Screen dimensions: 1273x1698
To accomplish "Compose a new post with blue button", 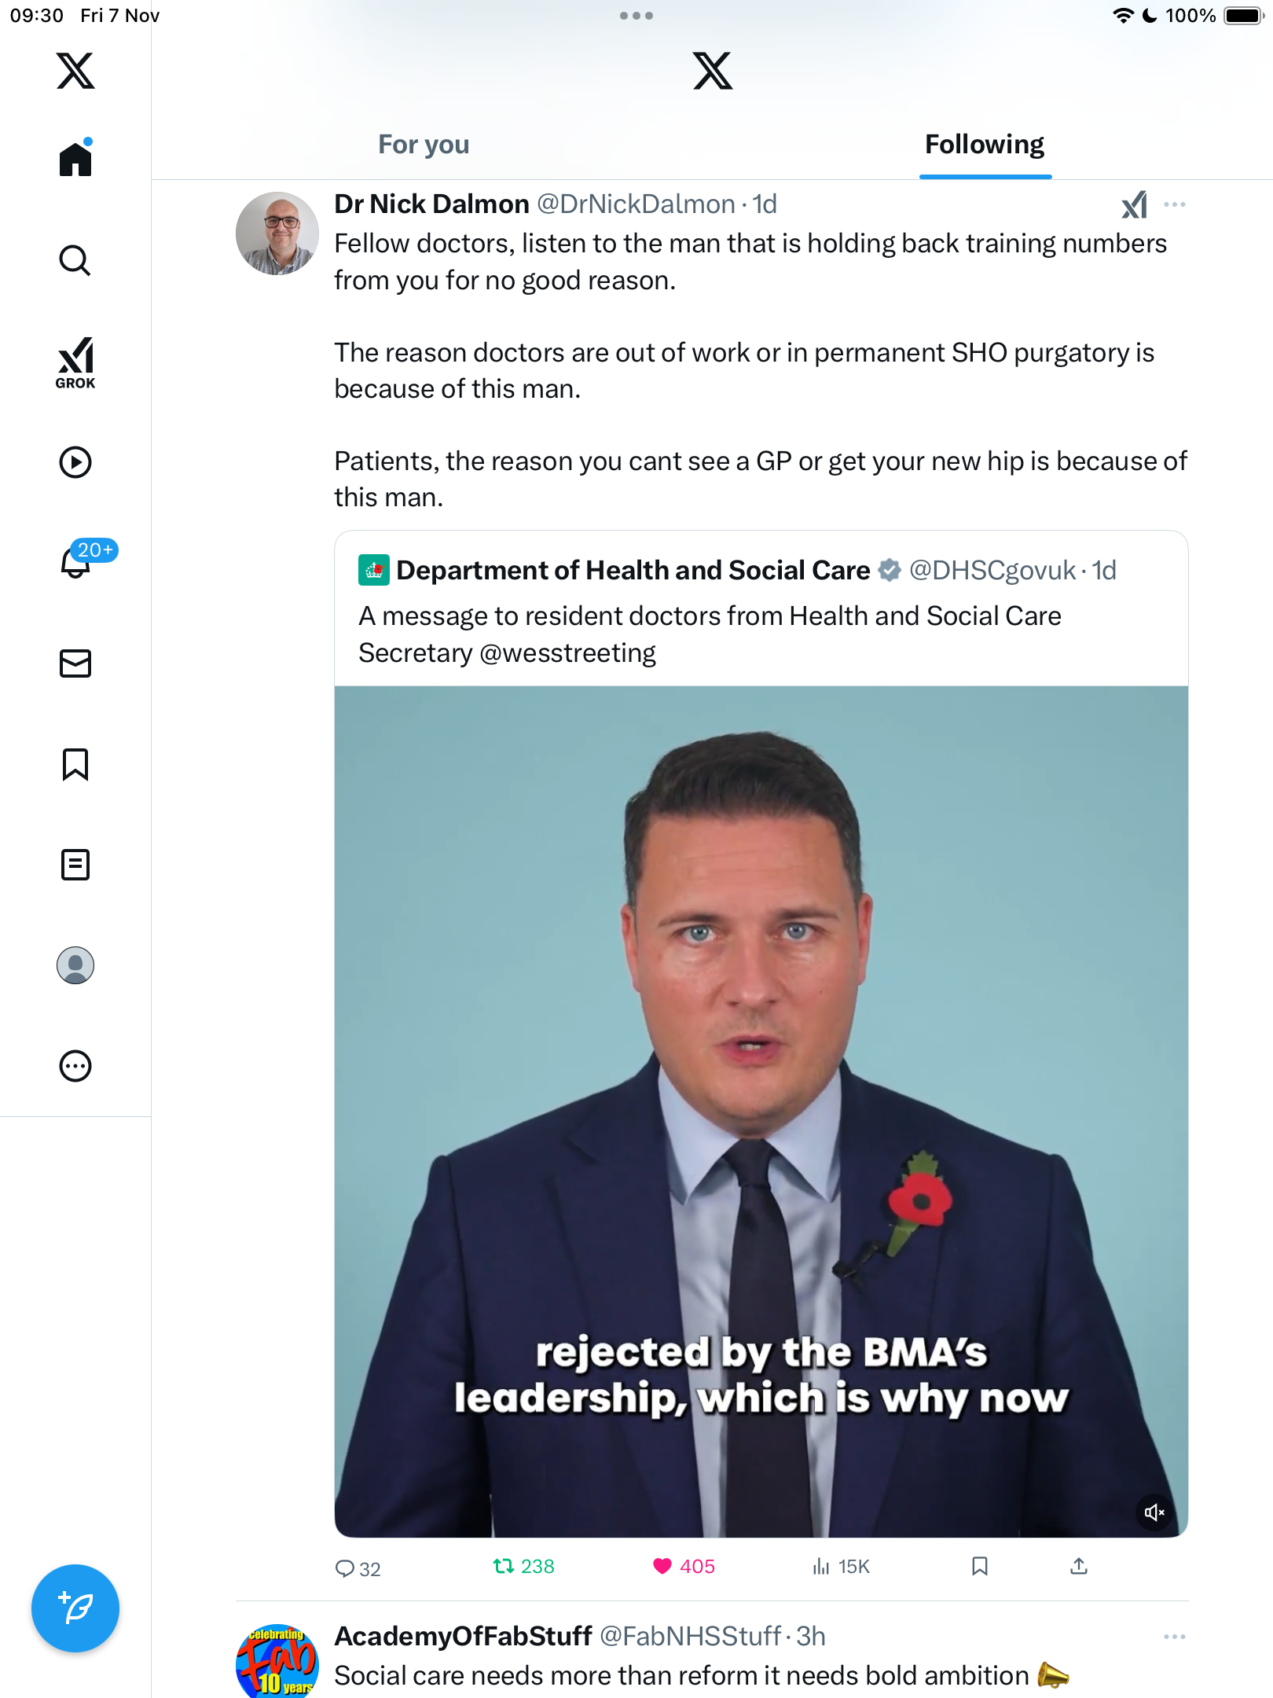I will (x=75, y=1608).
